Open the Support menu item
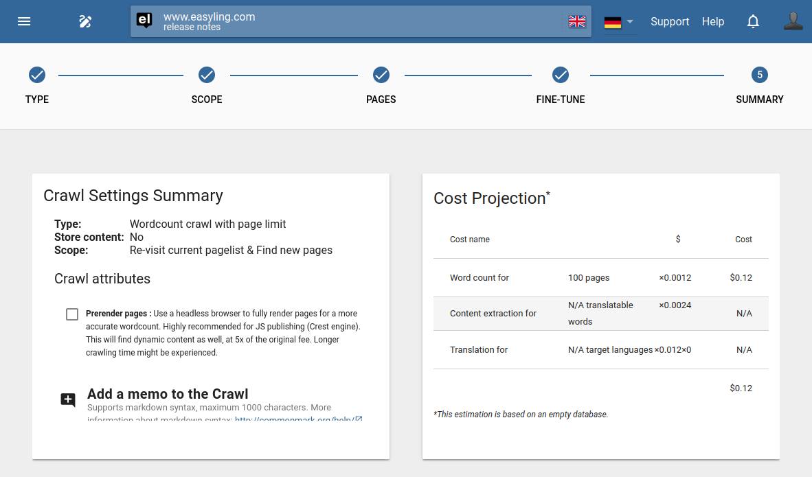 [669, 21]
